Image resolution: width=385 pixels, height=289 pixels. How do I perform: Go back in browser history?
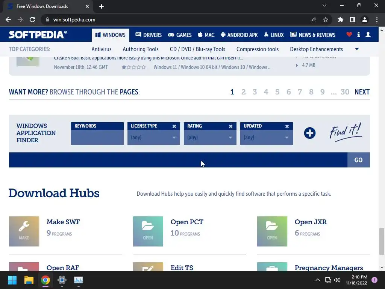8,20
